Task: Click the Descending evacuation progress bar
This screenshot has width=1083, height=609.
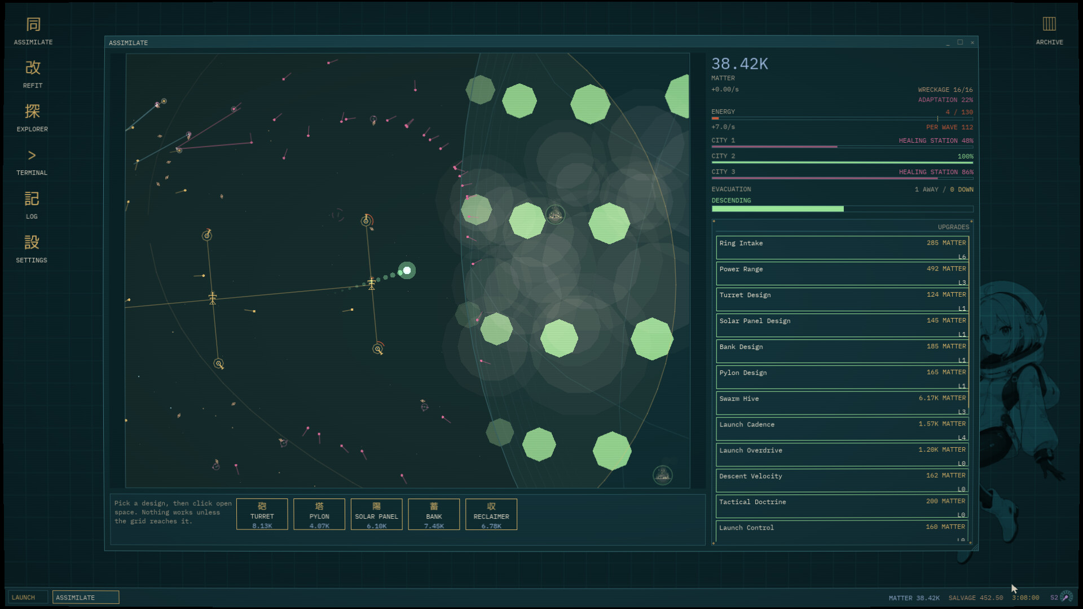Action: click(x=842, y=209)
